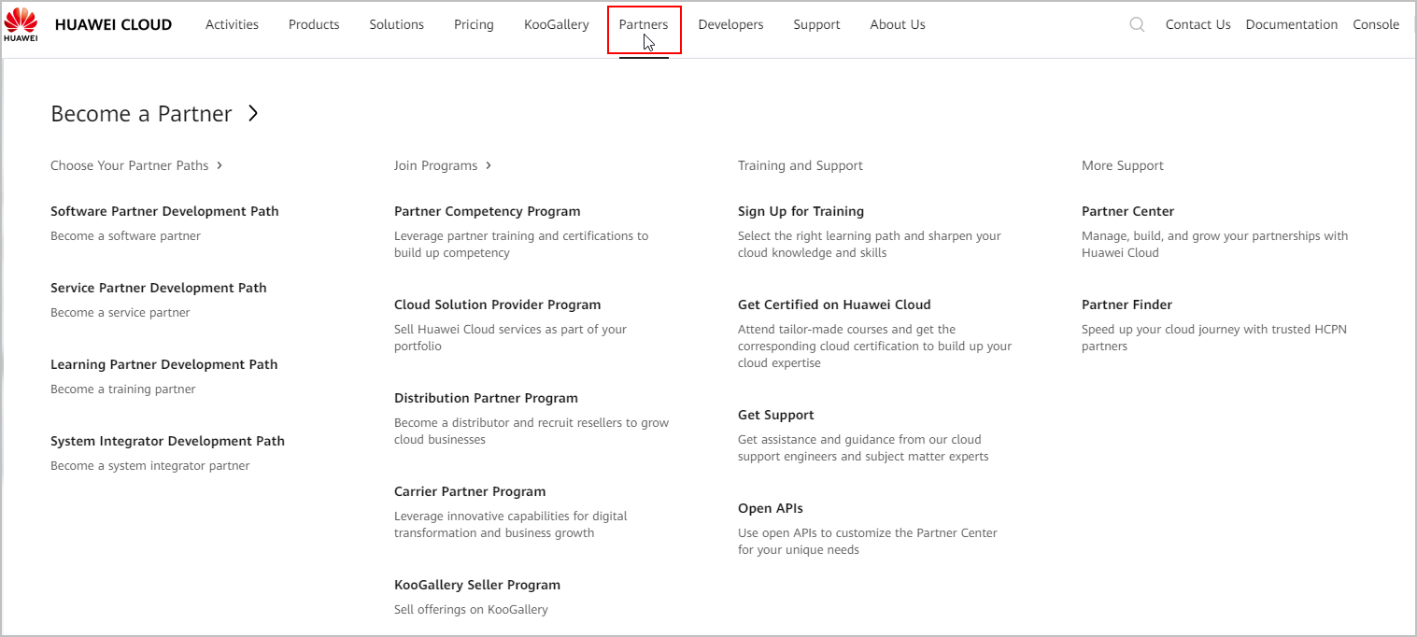Select the Partners menu item

tap(644, 25)
